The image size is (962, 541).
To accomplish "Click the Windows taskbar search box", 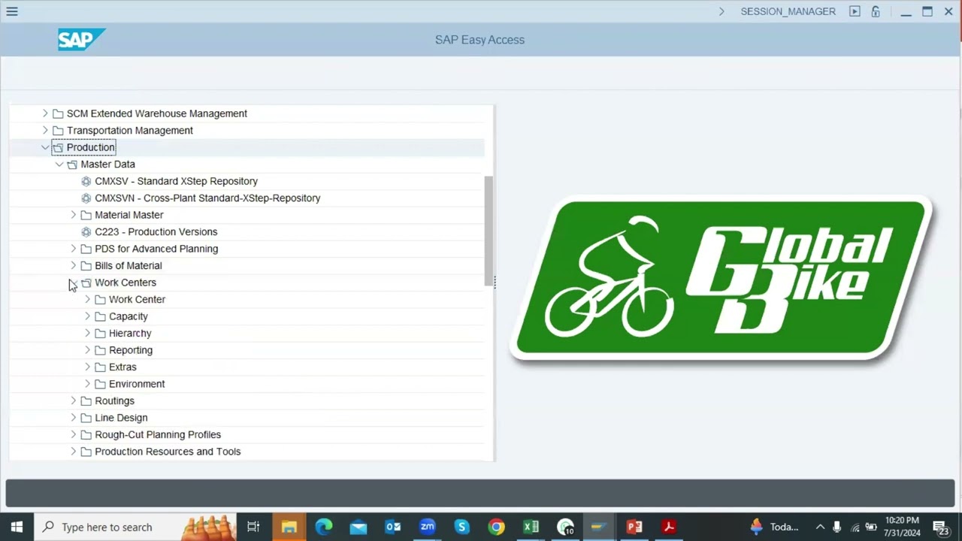I will [135, 527].
